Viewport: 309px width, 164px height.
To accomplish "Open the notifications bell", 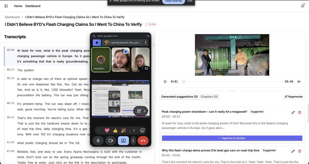I will point(303,6).
